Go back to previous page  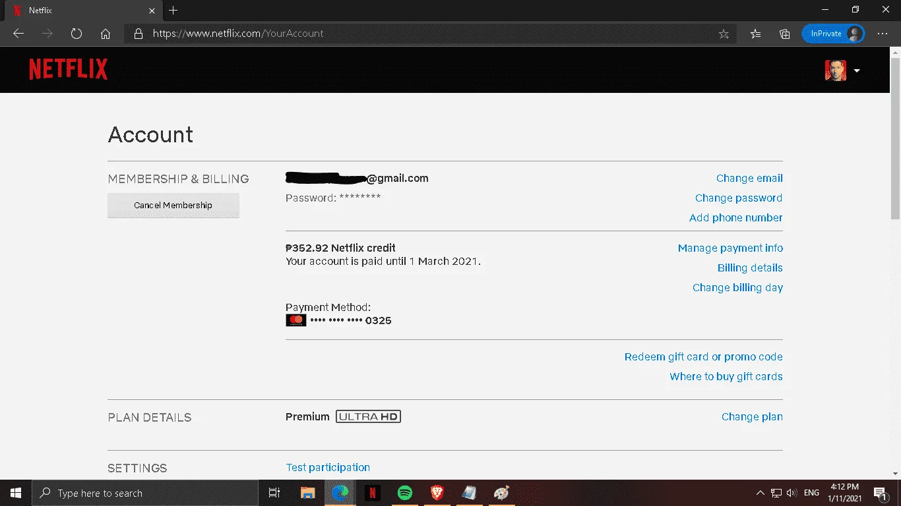coord(18,34)
